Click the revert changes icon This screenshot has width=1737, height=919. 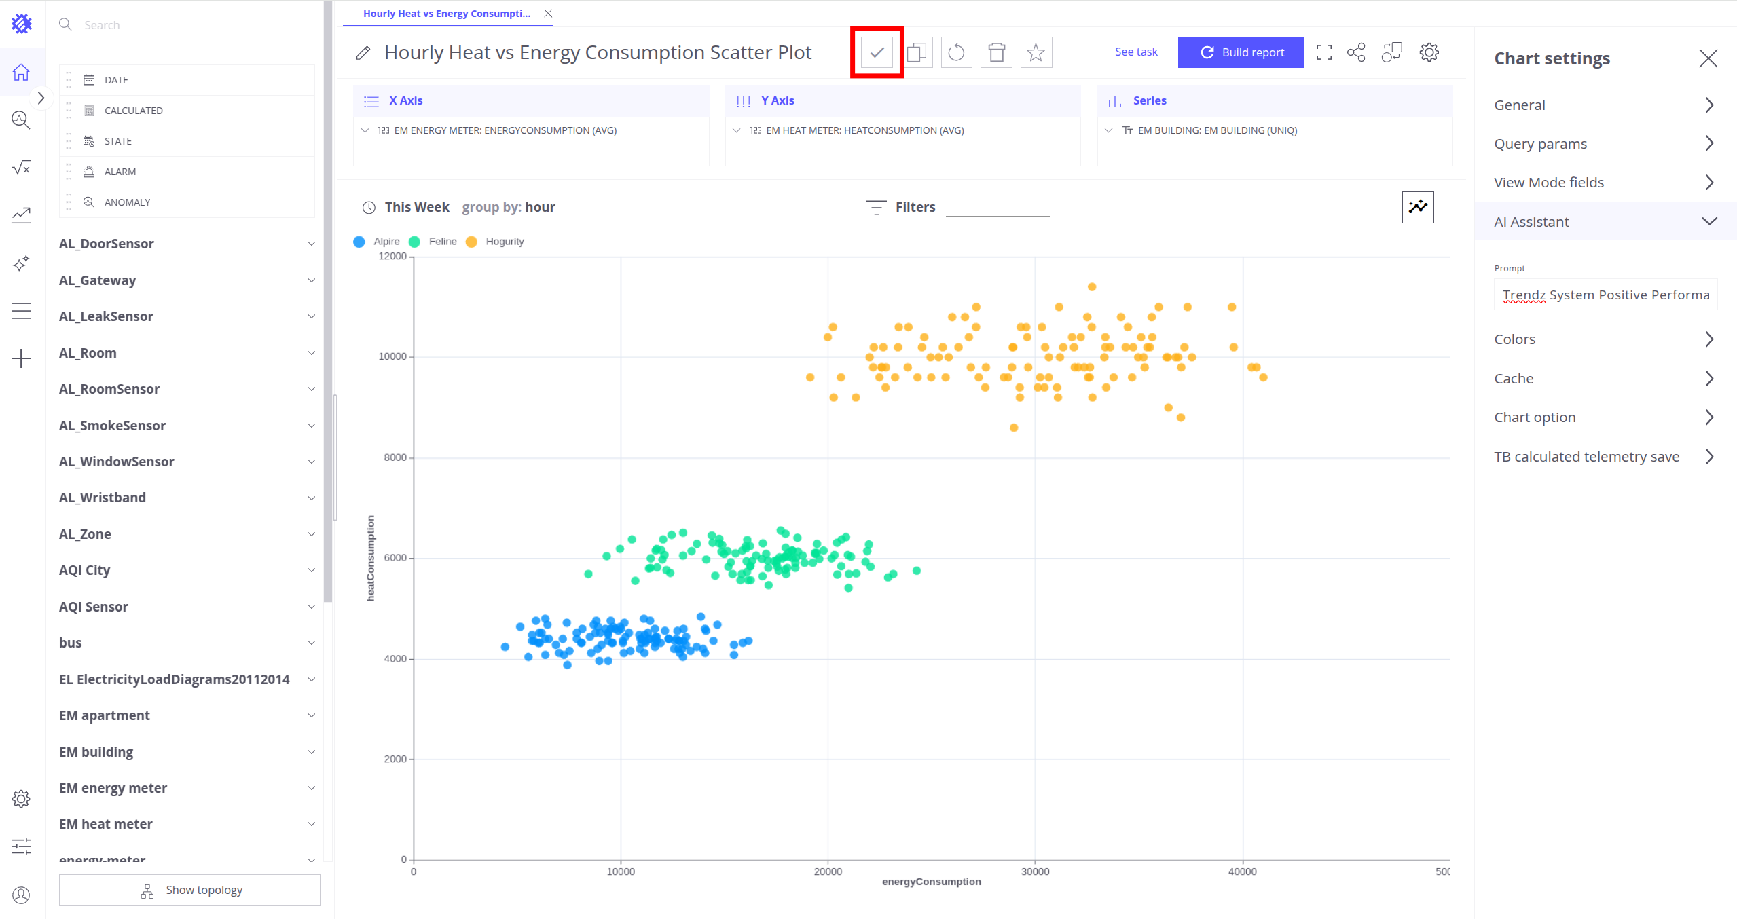click(956, 52)
